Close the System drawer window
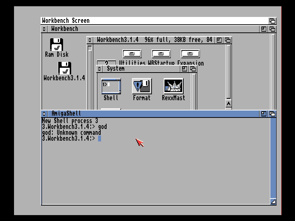The image size is (295, 221). [100, 69]
